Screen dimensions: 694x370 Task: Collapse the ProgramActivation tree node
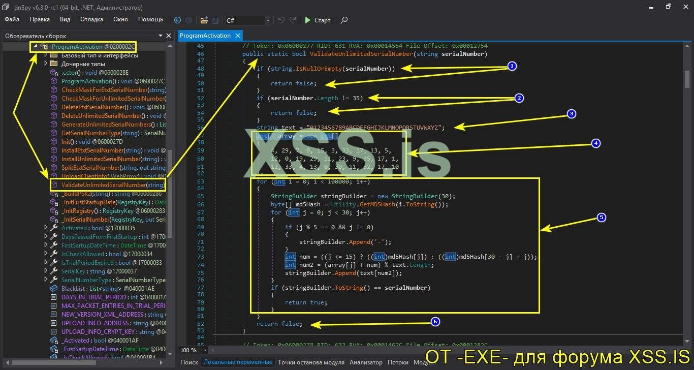point(35,46)
